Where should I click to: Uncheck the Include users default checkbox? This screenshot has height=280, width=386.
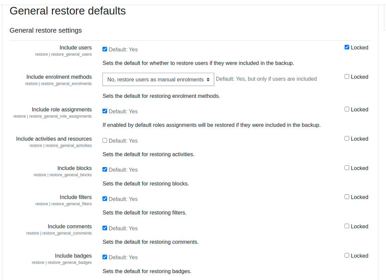[x=105, y=49]
